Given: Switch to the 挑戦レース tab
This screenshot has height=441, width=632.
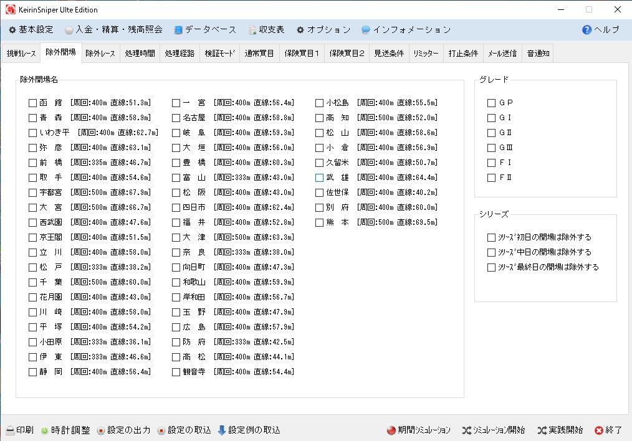Looking at the screenshot, I should 21,53.
